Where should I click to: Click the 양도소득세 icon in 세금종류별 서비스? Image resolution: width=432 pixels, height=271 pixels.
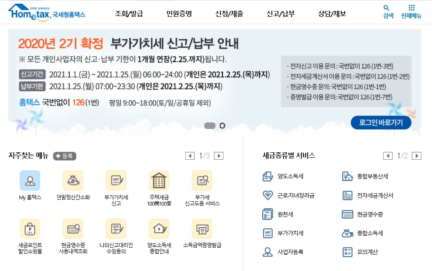pos(268,176)
